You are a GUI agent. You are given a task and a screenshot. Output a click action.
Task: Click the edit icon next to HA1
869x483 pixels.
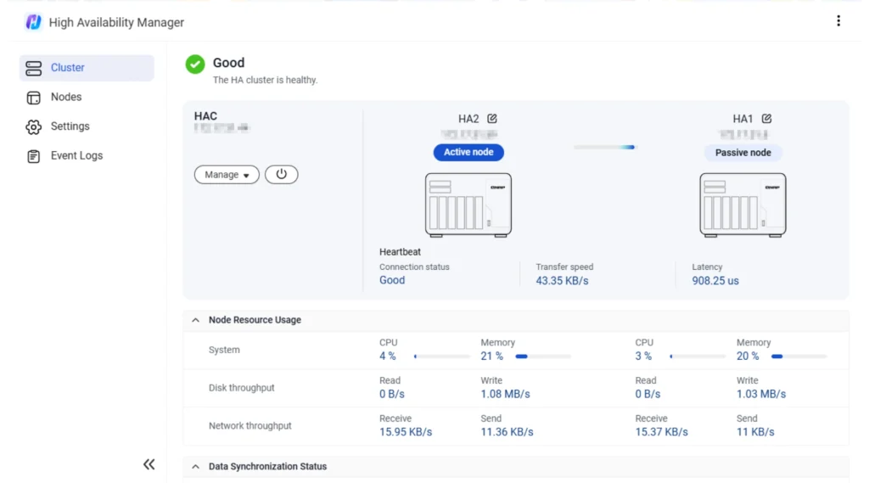coord(766,119)
